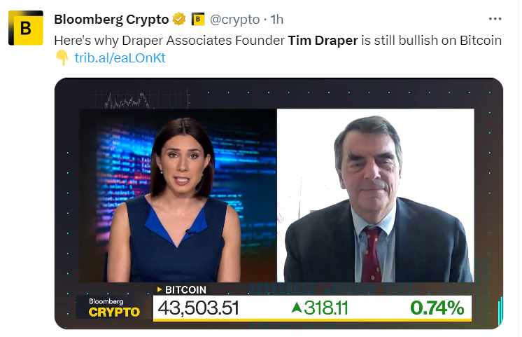Click the female anchor's video pane
Image resolution: width=522 pixels, height=337 pixels.
178,195
